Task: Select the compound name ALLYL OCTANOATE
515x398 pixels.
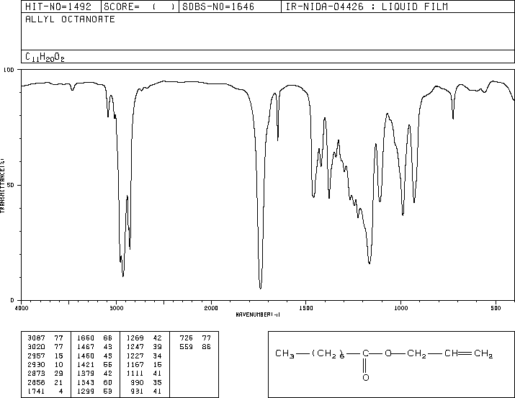Action: (70, 19)
